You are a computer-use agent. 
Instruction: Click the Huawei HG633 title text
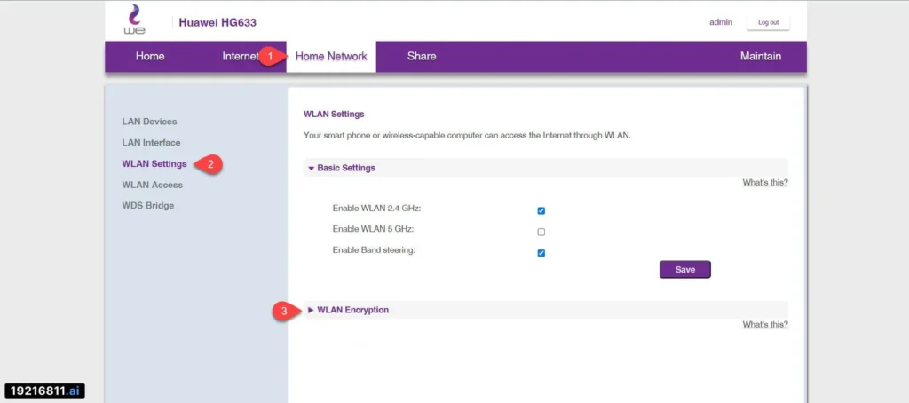click(x=217, y=22)
